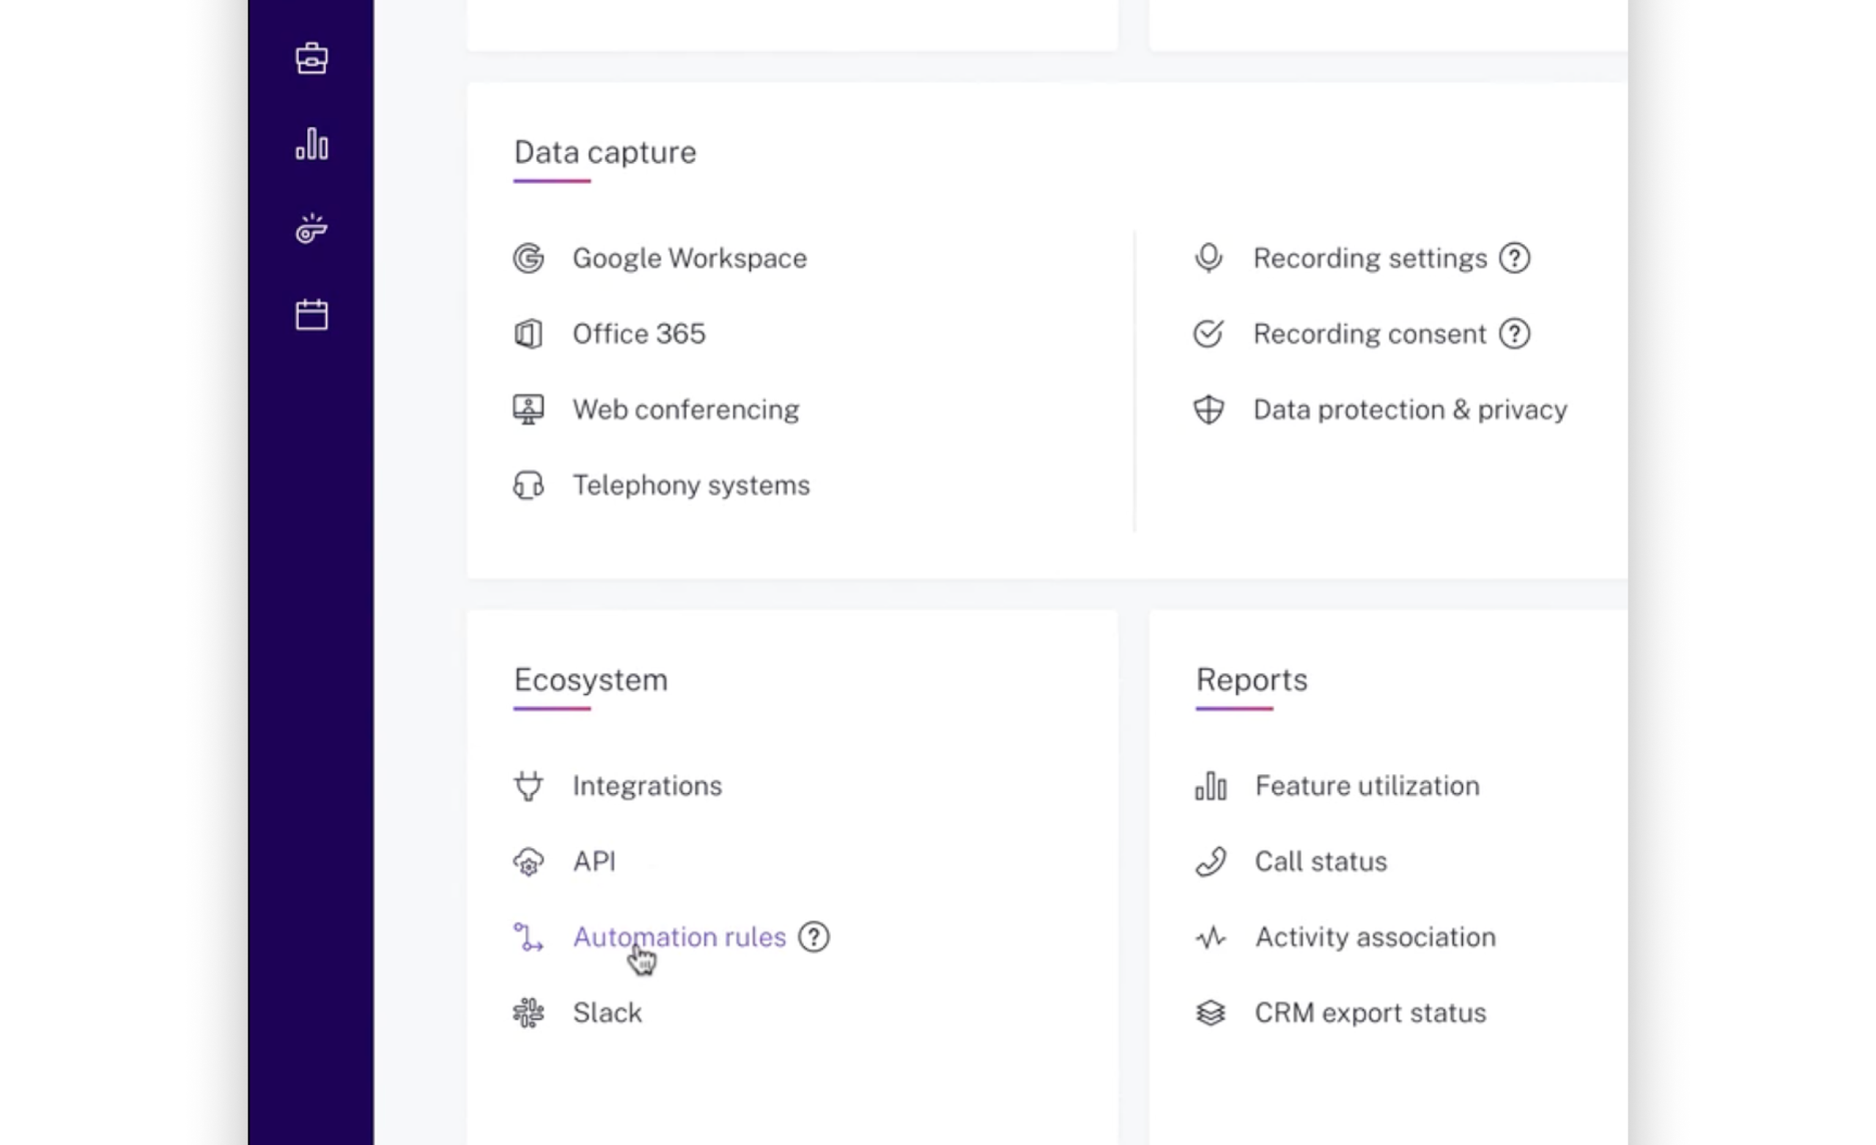
Task: Click the Integrations plug icon
Action: pyautogui.click(x=528, y=785)
